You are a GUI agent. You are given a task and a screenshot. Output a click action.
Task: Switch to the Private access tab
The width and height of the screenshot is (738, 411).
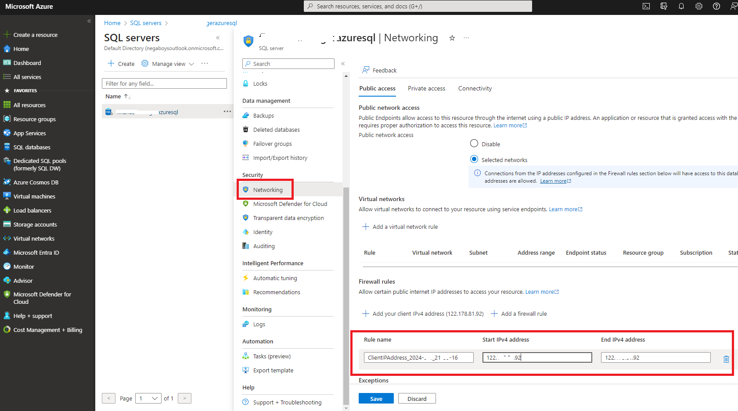tap(426, 88)
